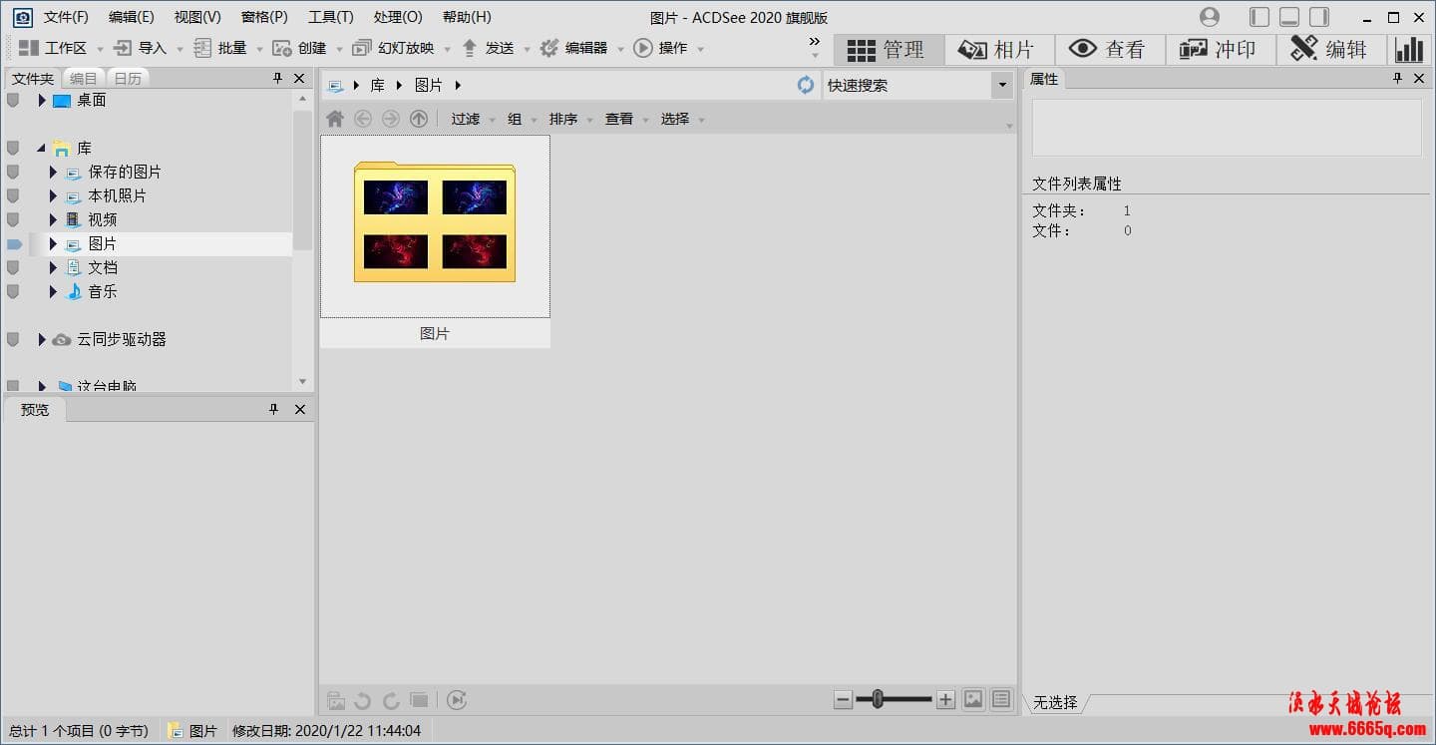Screen dimensions: 1436x745
Task: Toggle easy-select marker for Documents (文档)
Action: (x=13, y=267)
